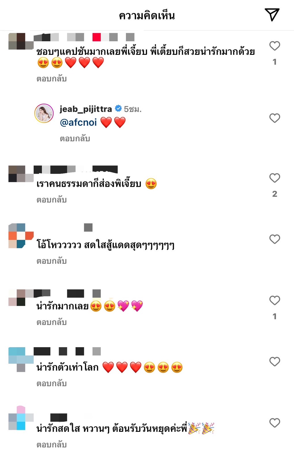Reply to 'น่ารักสดใส หวานๆ' comment
The image size is (294, 463).
point(52,445)
